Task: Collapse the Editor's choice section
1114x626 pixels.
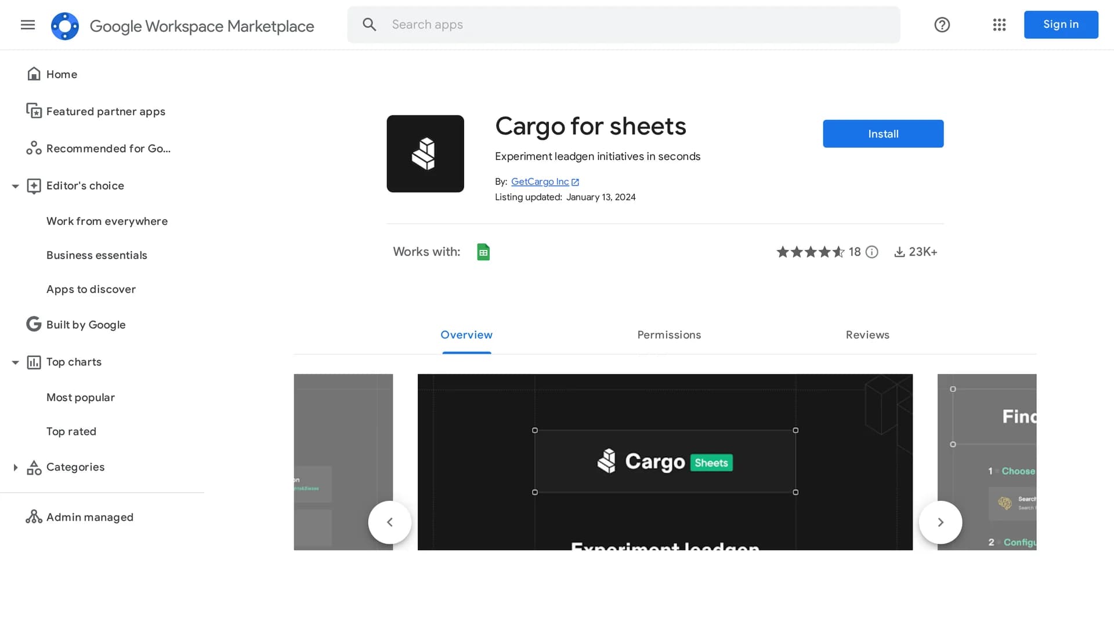Action: point(16,186)
